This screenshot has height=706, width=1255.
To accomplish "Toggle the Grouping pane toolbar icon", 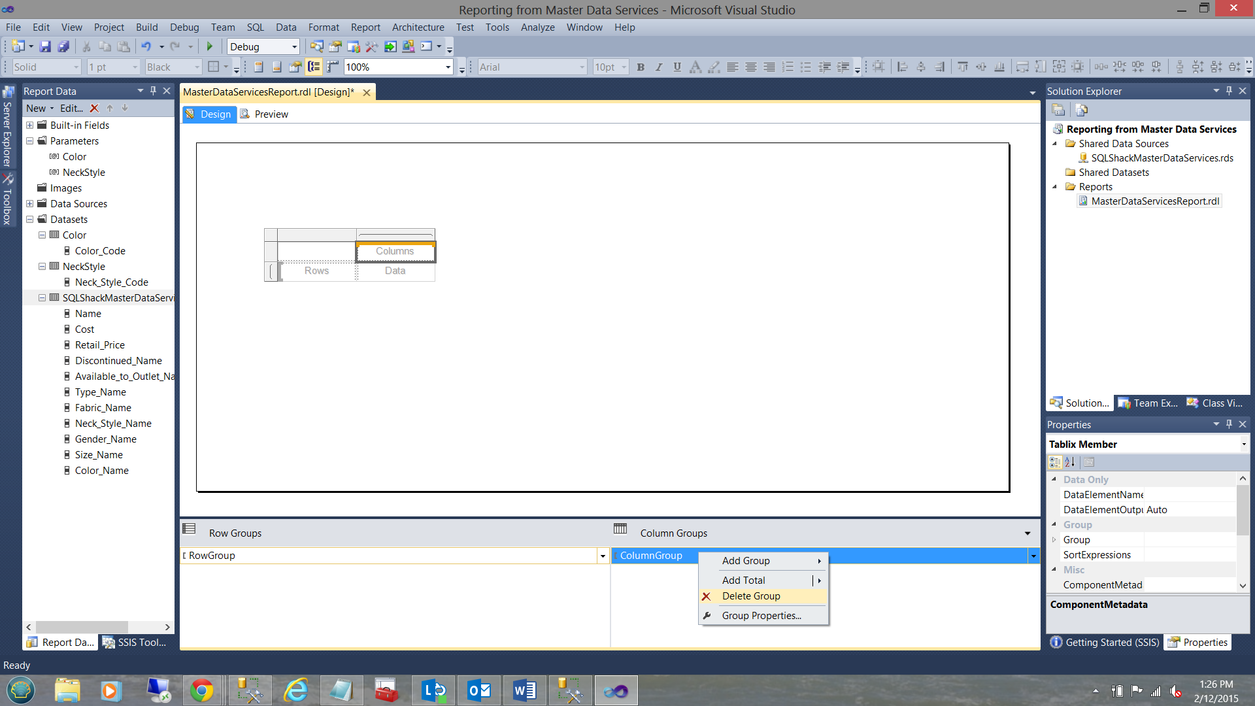I will coord(314,67).
